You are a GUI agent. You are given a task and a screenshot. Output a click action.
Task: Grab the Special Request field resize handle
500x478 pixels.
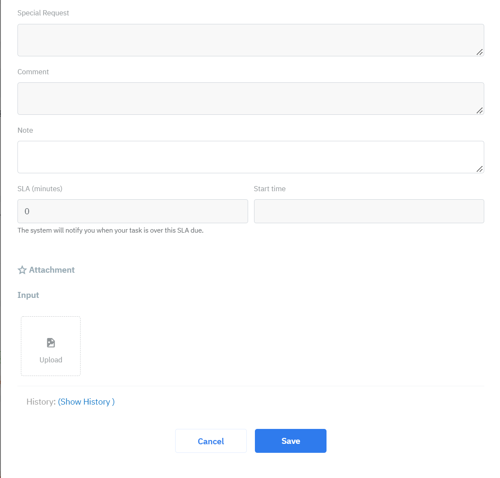pos(480,52)
